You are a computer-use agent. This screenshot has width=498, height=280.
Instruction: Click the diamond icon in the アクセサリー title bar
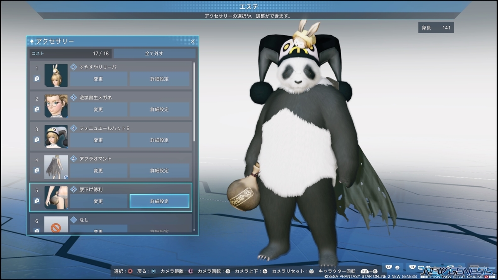(32, 41)
